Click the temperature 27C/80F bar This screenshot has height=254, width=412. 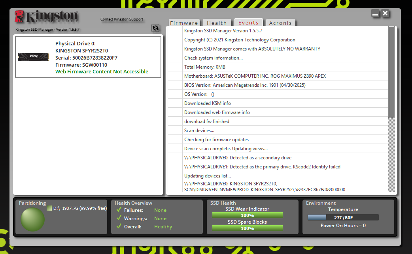click(x=343, y=218)
